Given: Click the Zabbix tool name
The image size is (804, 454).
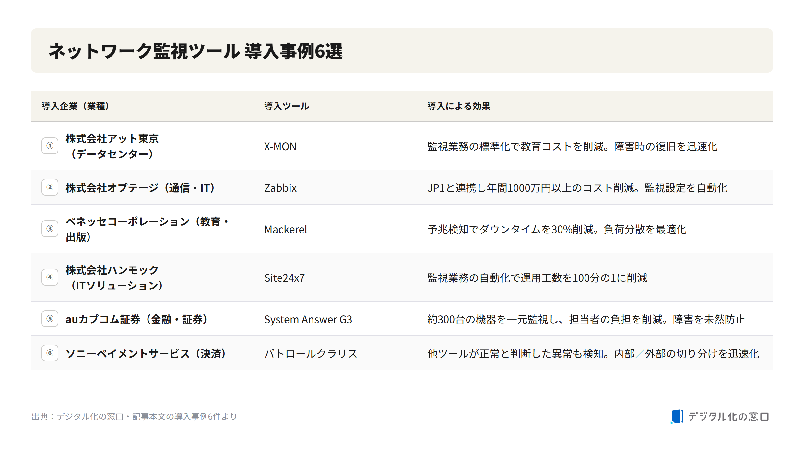Looking at the screenshot, I should click(280, 188).
